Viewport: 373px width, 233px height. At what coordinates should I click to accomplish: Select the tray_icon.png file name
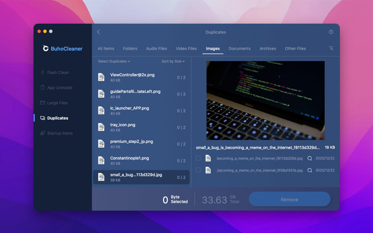[x=123, y=125]
